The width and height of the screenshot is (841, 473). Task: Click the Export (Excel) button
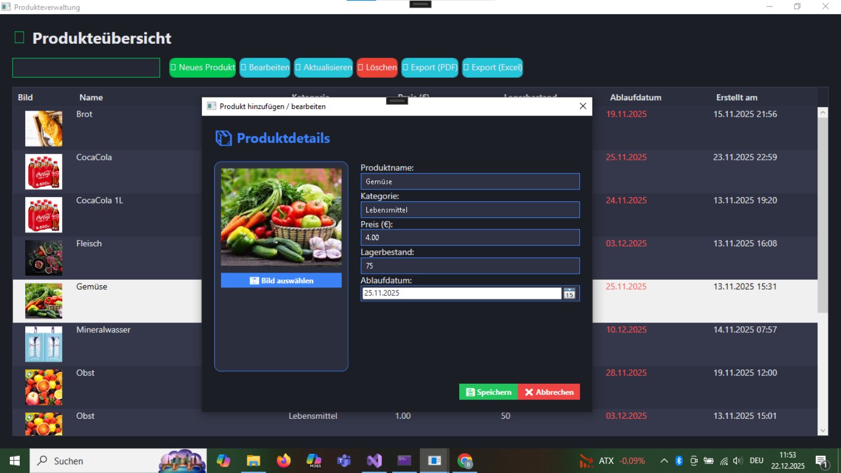(x=492, y=67)
